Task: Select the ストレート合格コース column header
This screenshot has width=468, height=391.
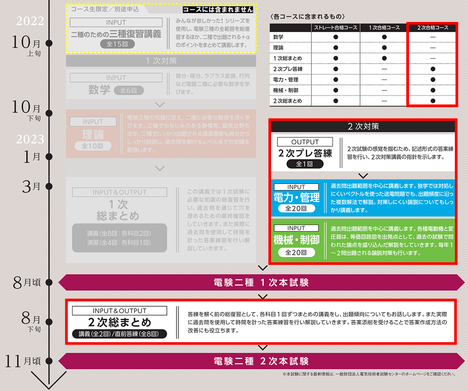Action: (x=335, y=28)
